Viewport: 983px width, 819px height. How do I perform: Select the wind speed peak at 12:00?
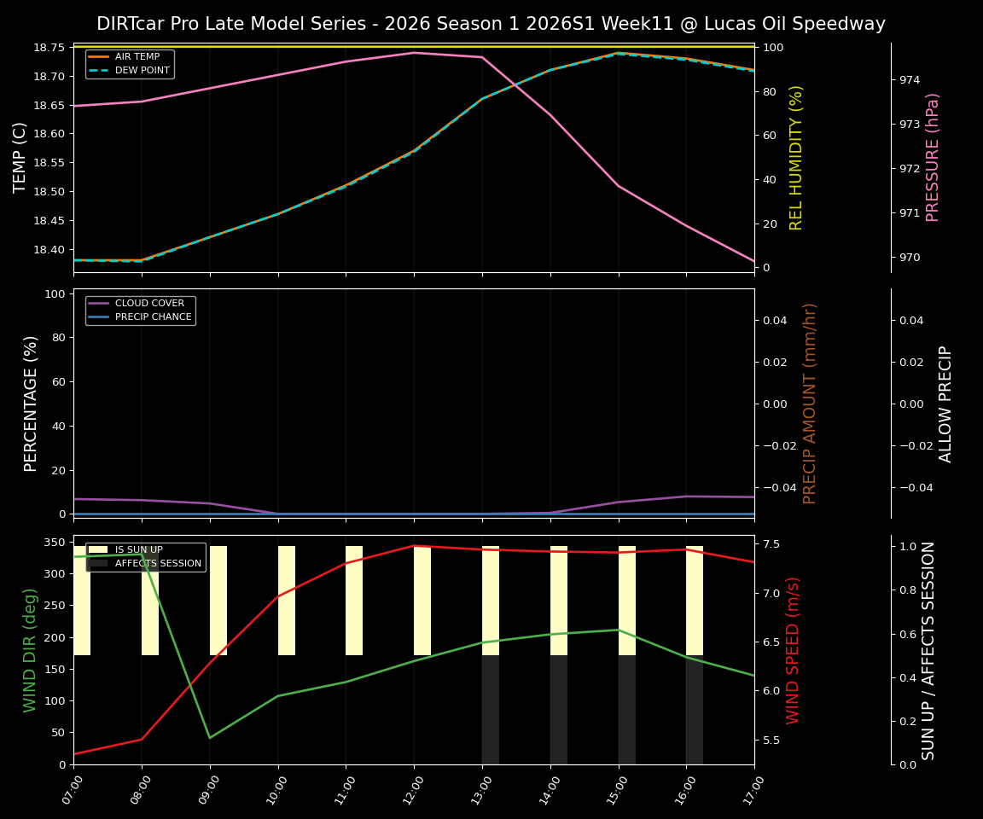pyautogui.click(x=412, y=545)
